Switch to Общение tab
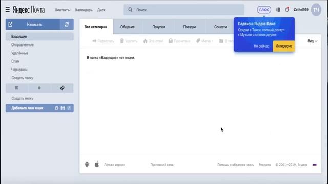The height and width of the screenshot is (184, 328). coord(128,27)
